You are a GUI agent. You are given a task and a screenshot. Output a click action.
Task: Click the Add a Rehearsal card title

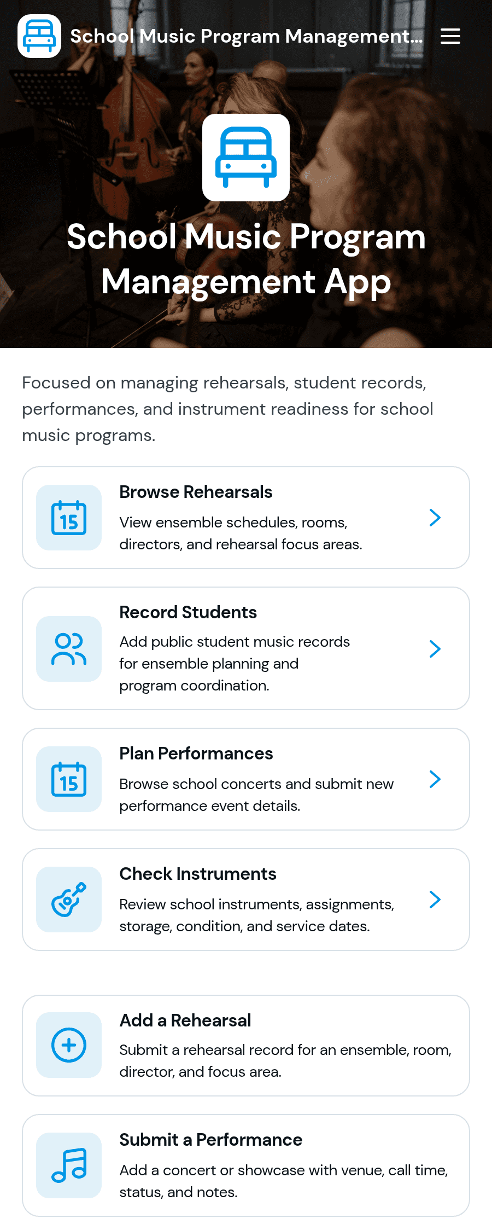pos(185,1020)
